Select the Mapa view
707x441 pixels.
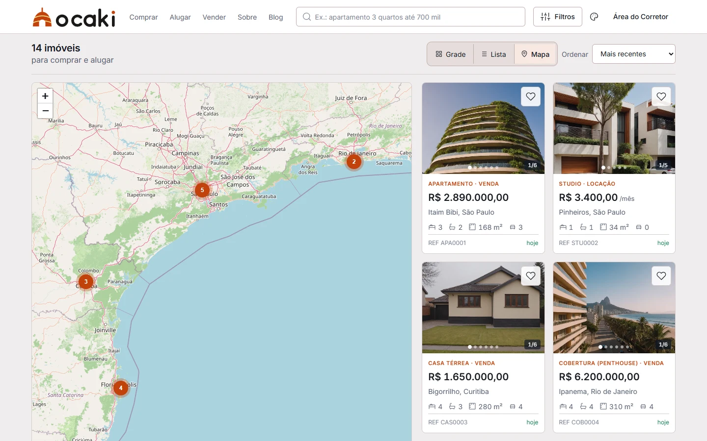click(535, 54)
